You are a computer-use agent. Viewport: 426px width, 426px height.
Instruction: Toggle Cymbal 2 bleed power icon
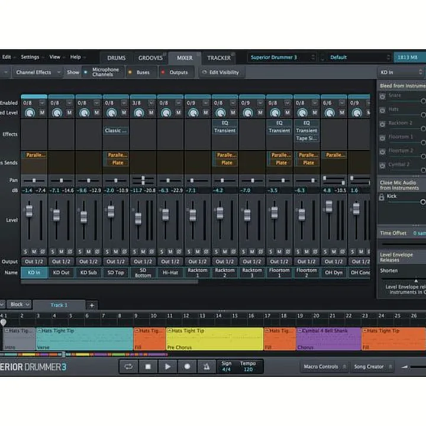tap(382, 165)
